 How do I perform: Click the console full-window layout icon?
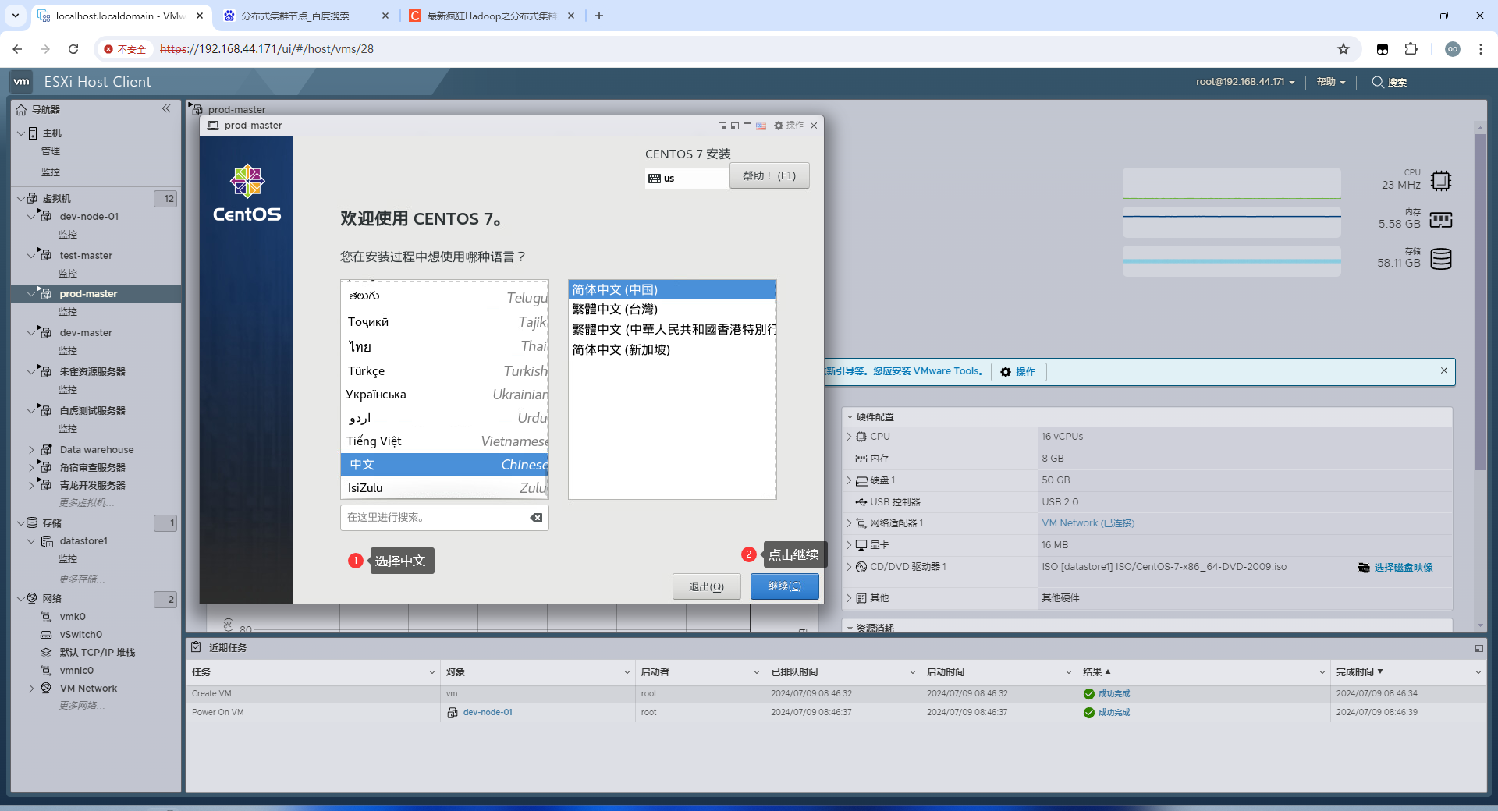pos(747,126)
